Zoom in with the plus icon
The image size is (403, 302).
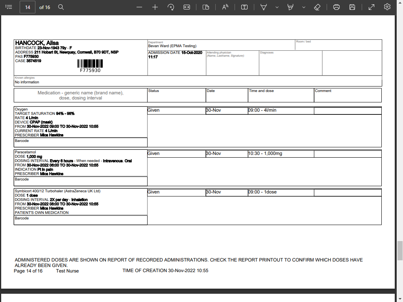pyautogui.click(x=155, y=7)
